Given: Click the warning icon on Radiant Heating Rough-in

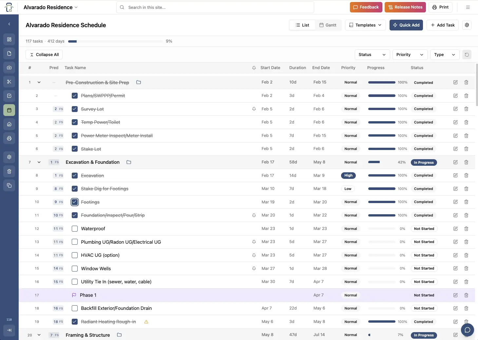Looking at the screenshot, I should pyautogui.click(x=146, y=321).
